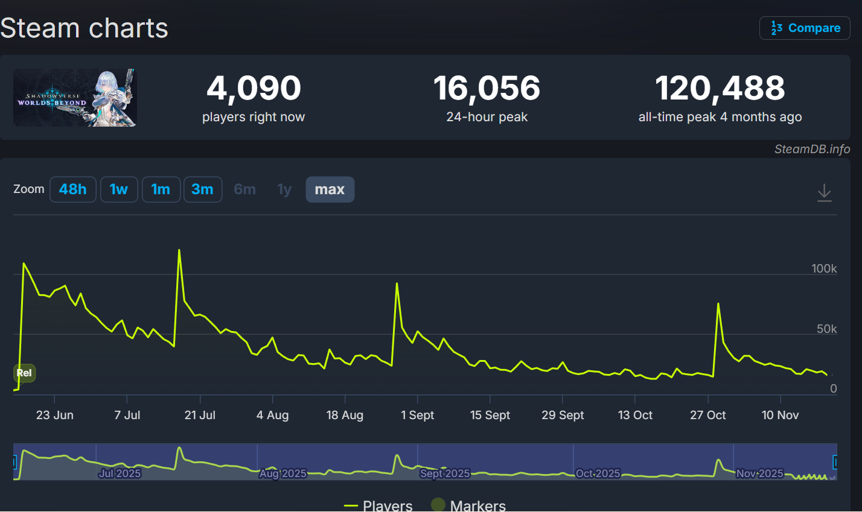
Task: Click the Aug 2025 label in navigator
Action: tap(283, 473)
